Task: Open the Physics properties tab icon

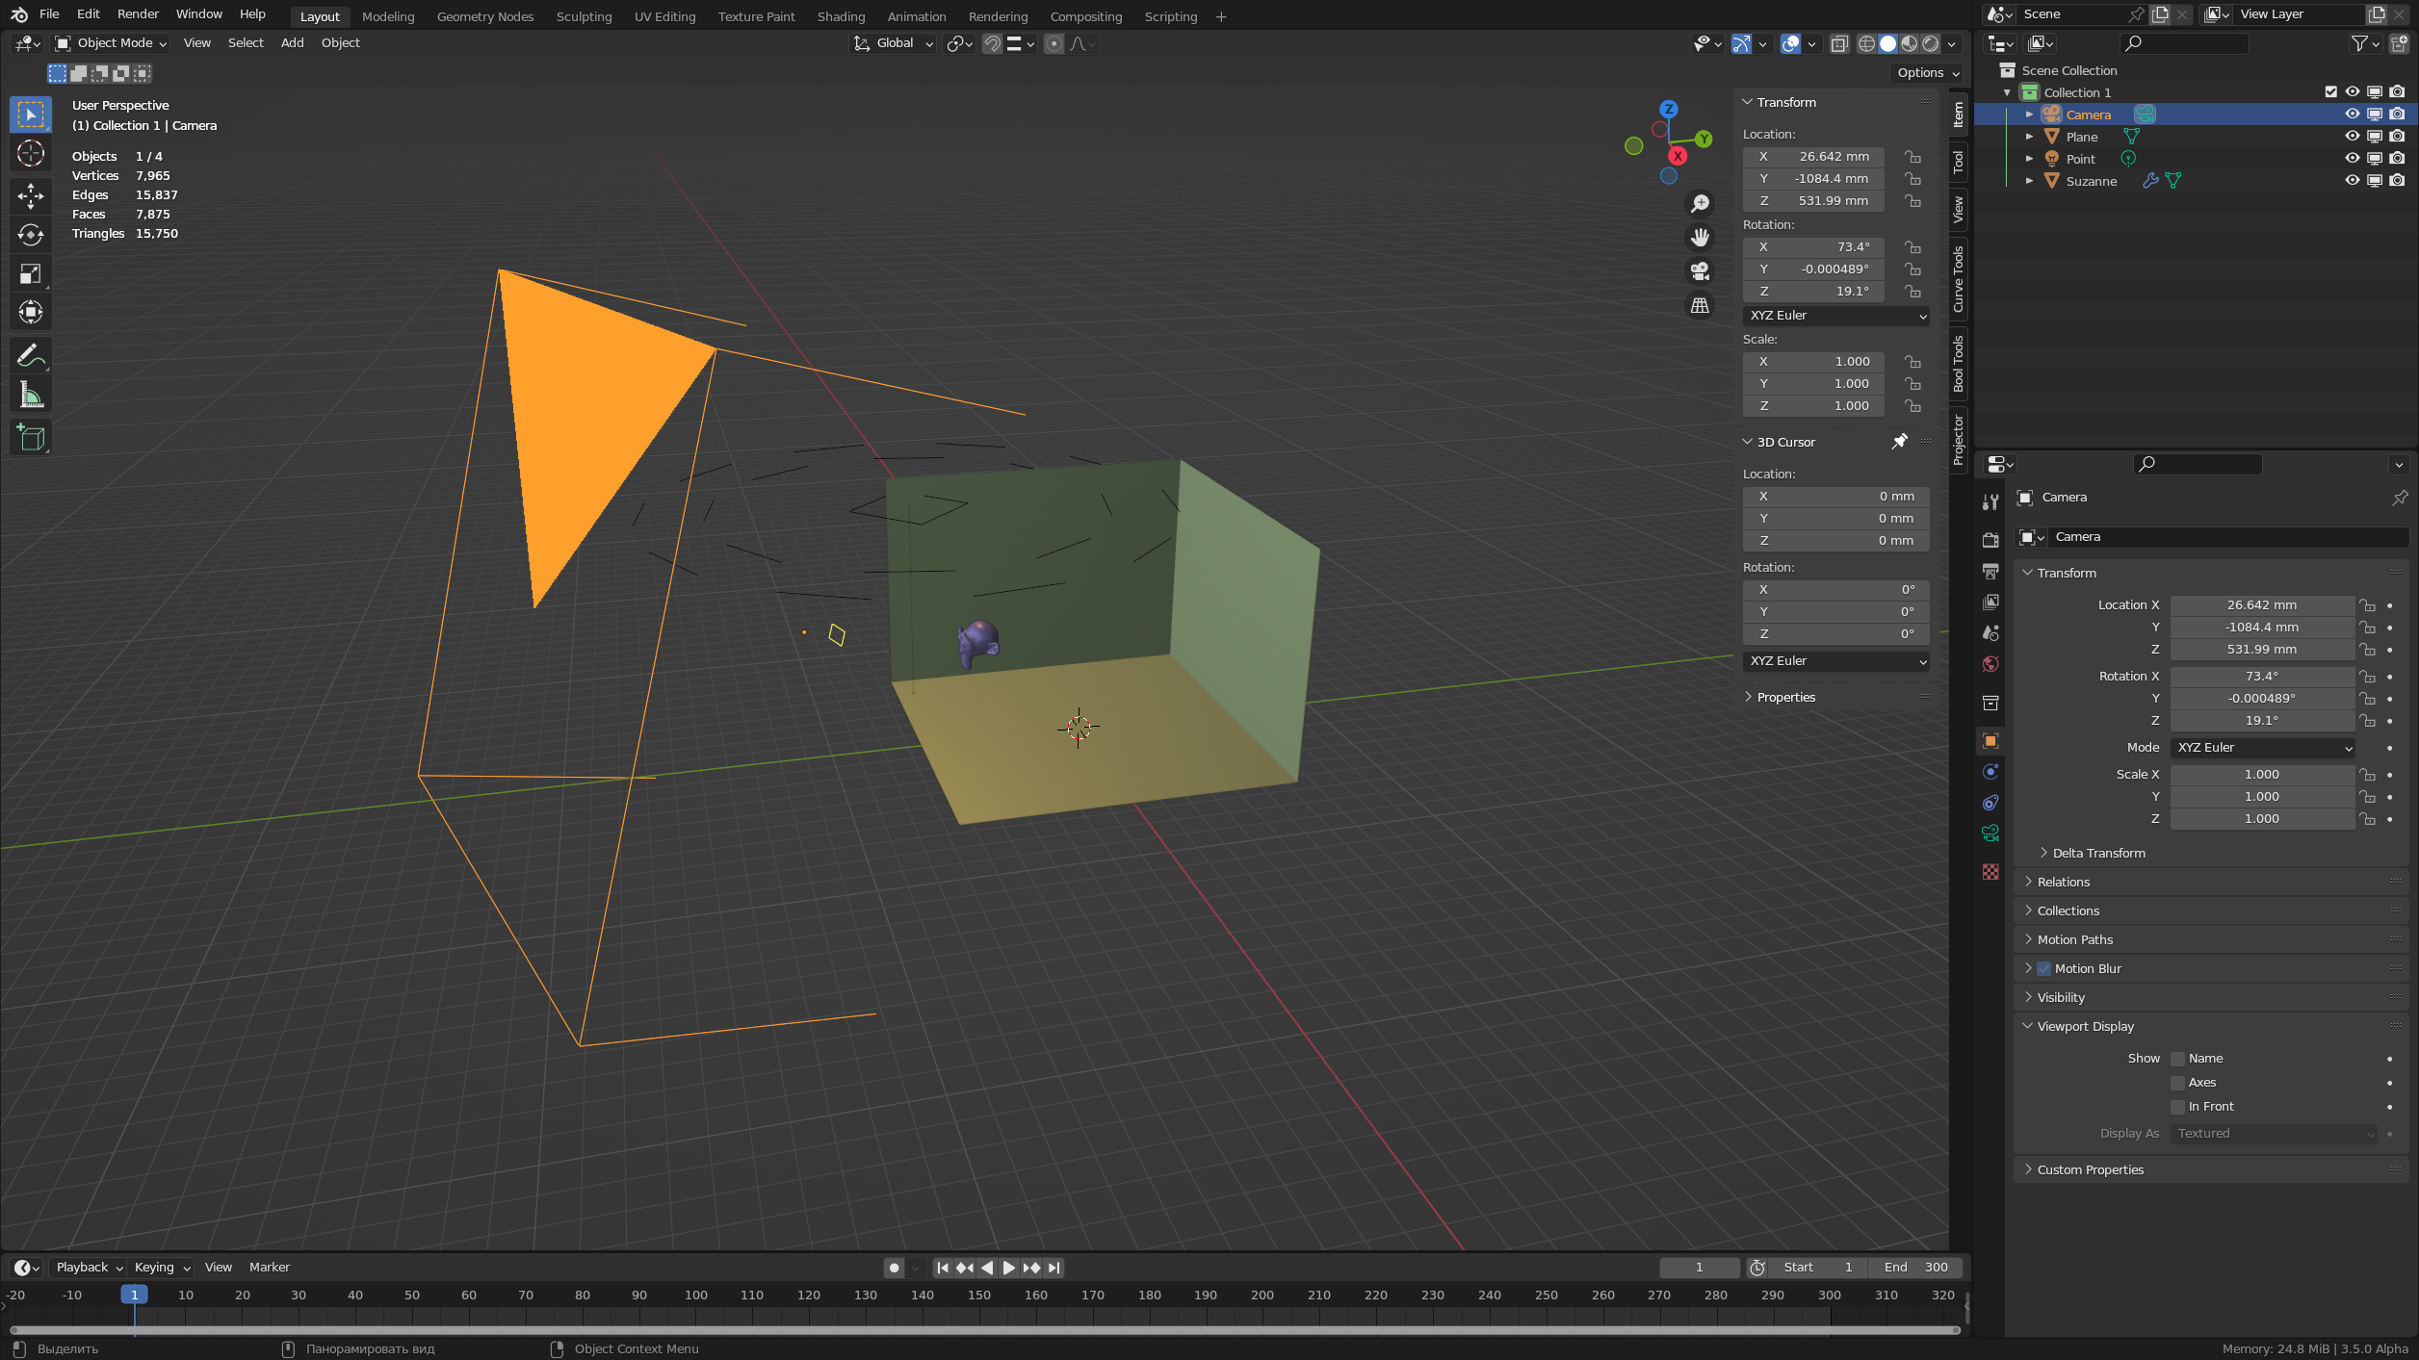Action: [1990, 772]
